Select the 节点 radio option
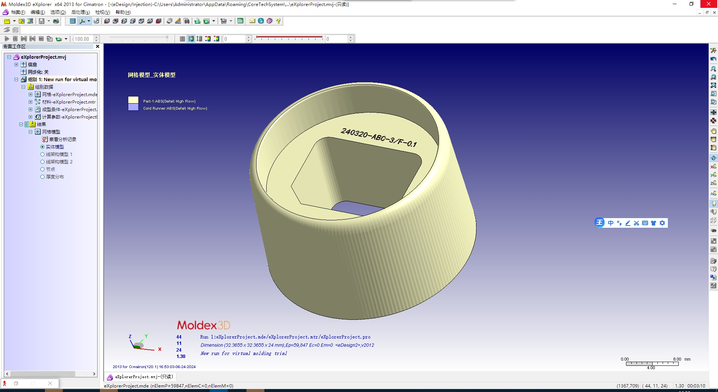The width and height of the screenshot is (718, 392). (43, 169)
